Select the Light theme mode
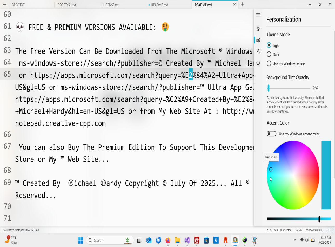The image size is (335, 247). pos(269,45)
